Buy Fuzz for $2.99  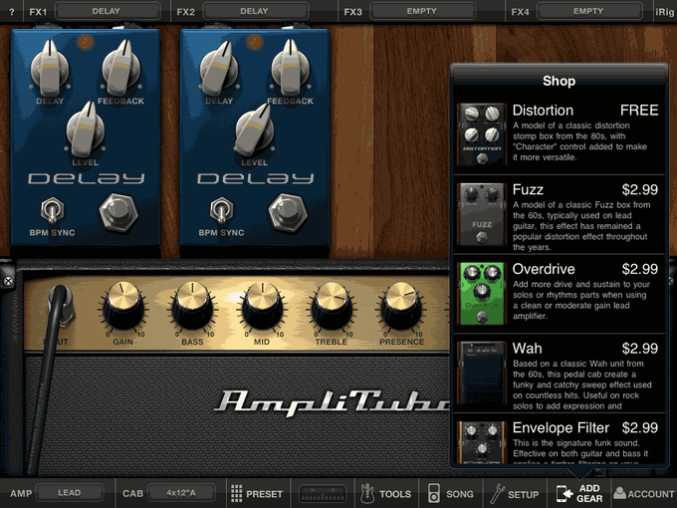click(x=640, y=190)
